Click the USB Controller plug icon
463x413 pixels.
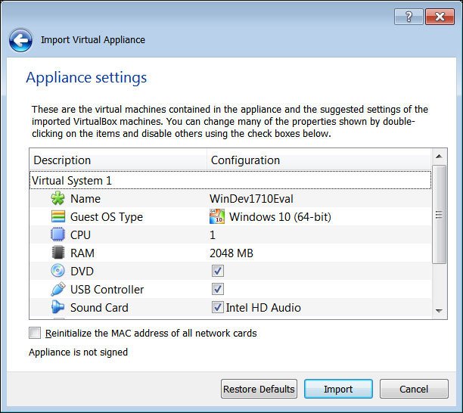tap(58, 290)
